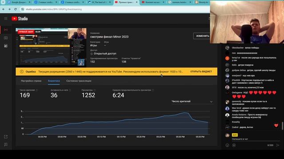Reload the page with refresh icon
Viewport: 284px width, 159px height.
16,9
